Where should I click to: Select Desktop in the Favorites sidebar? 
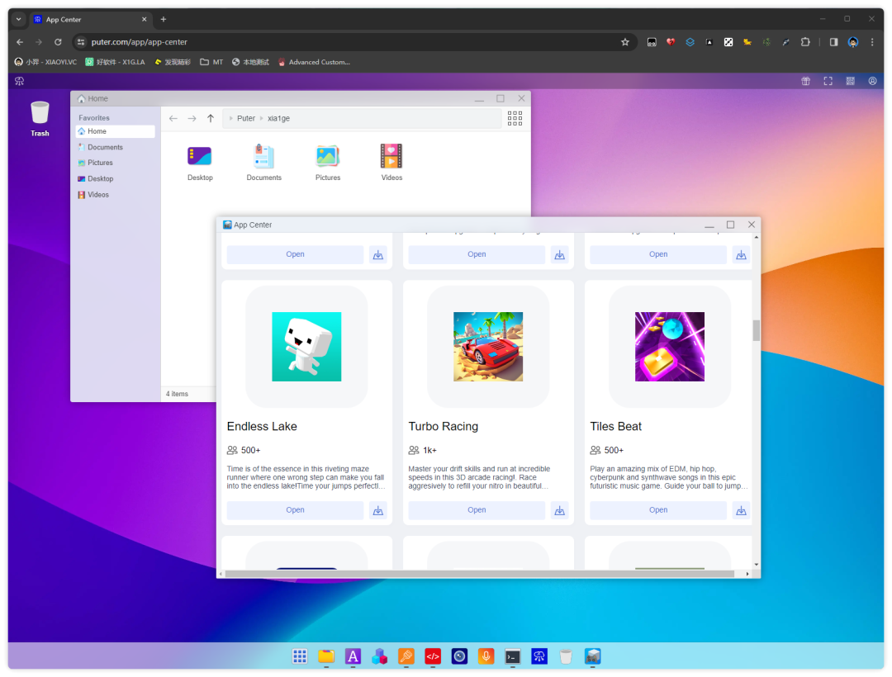click(115, 178)
